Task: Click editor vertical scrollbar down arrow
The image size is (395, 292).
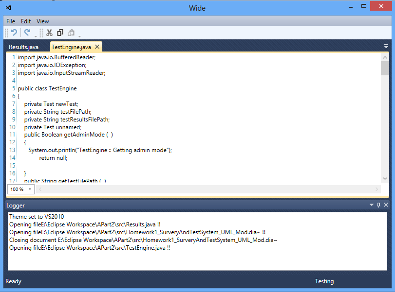Action: pos(385,179)
